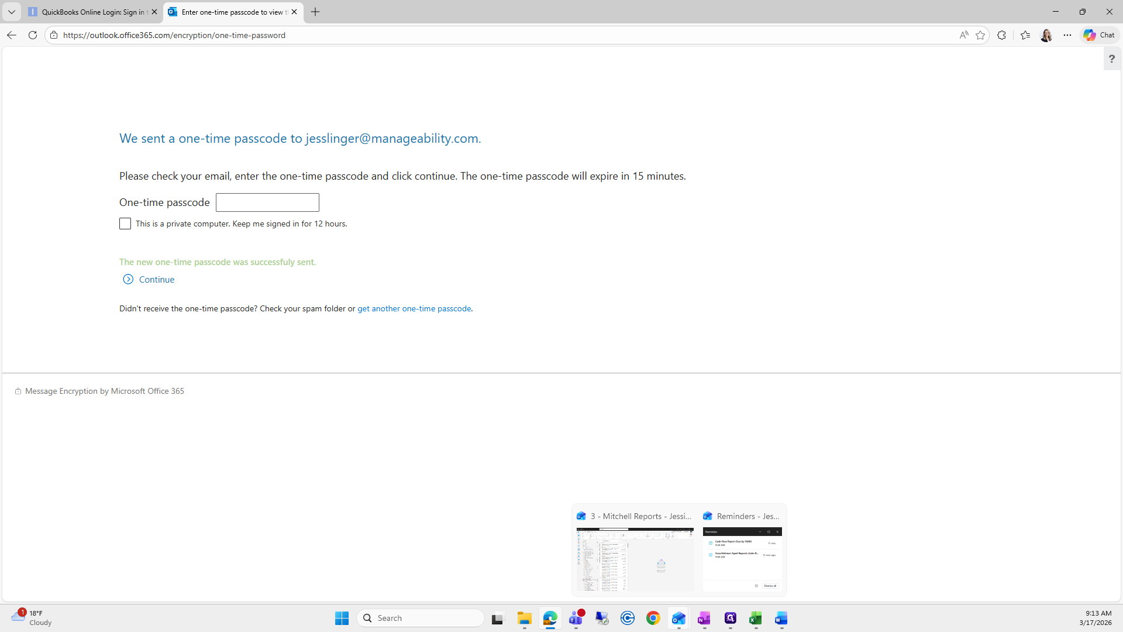
Task: Open the Read aloud icon
Action: [963, 35]
